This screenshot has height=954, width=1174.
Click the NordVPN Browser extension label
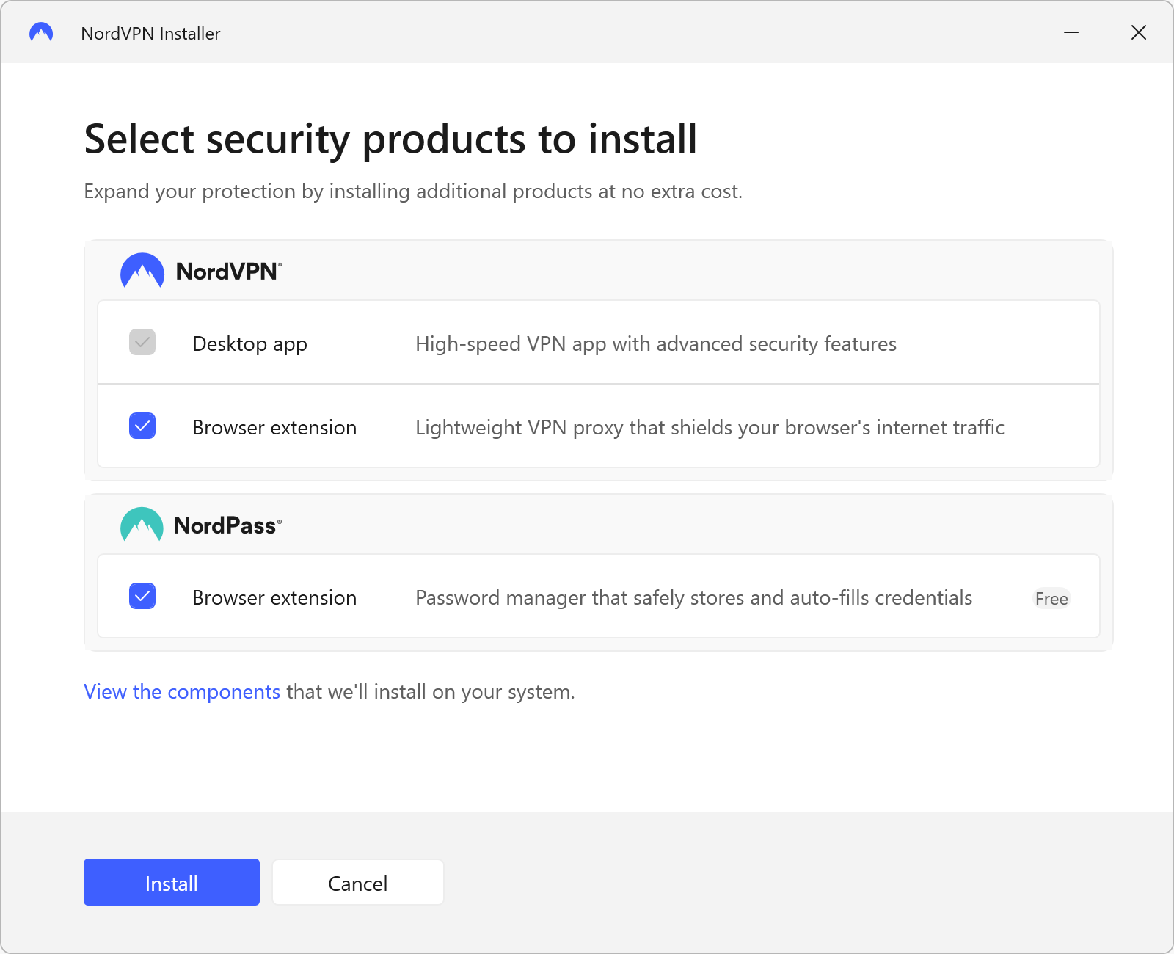(274, 427)
